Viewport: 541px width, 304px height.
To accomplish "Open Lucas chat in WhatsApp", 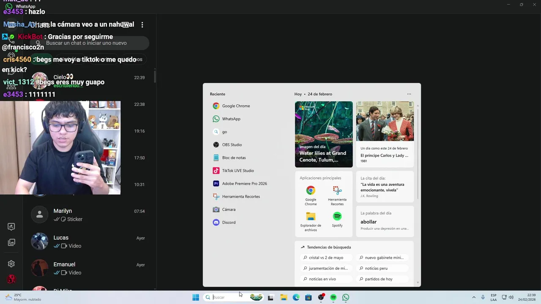I will (x=89, y=242).
